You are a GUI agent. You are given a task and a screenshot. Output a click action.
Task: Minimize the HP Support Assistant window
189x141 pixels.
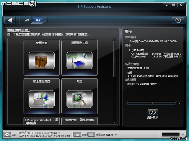coord(167,5)
